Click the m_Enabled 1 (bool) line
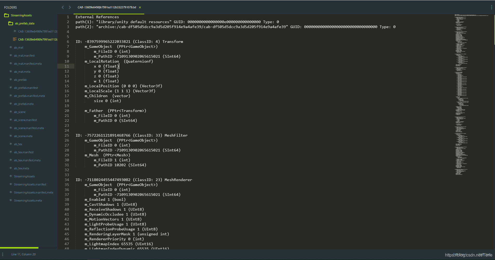This screenshot has width=495, height=260. [105, 199]
